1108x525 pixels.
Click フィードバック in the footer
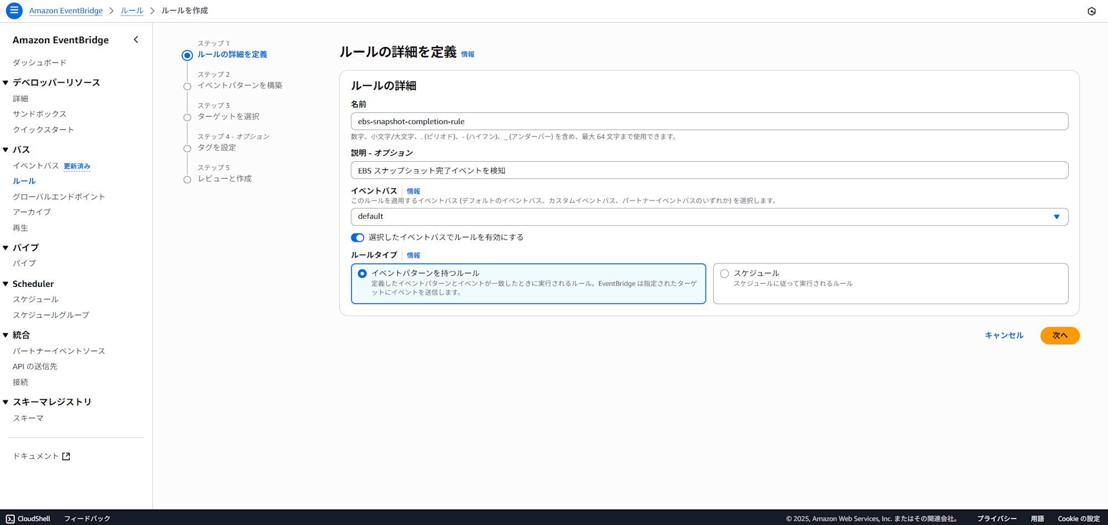pos(87,519)
